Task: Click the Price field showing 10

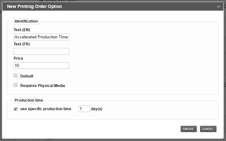Action: [42, 66]
